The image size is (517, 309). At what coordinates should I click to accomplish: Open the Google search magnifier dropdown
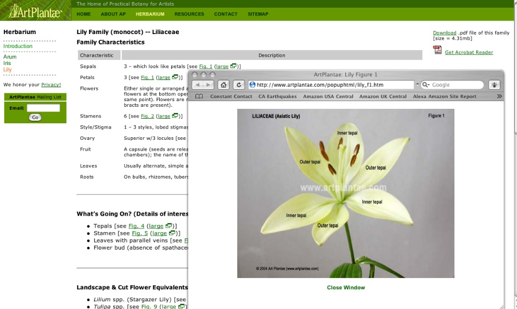click(425, 85)
